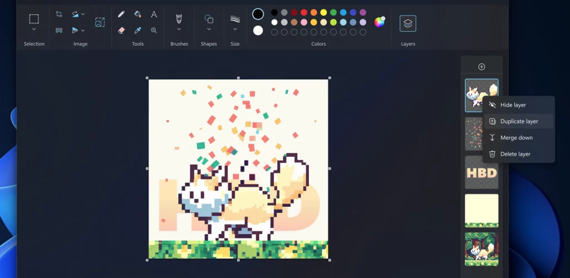570x278 pixels.
Task: Click the pixel fox on the canvas
Action: pyautogui.click(x=243, y=198)
